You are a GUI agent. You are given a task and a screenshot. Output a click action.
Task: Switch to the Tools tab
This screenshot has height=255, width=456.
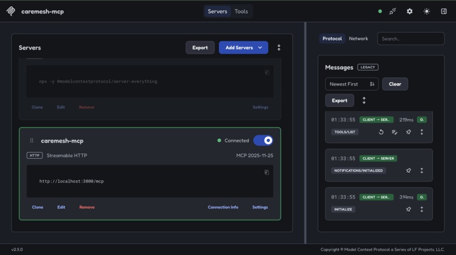pyautogui.click(x=241, y=11)
